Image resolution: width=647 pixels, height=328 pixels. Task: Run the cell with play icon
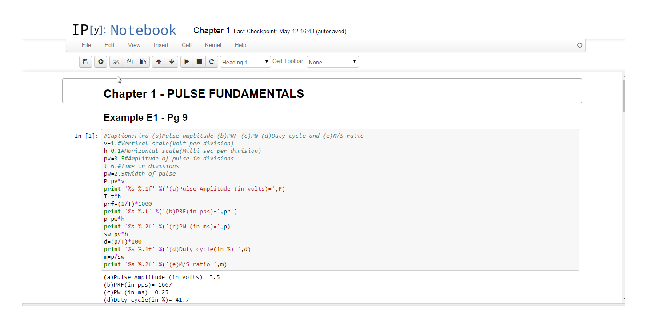187,62
